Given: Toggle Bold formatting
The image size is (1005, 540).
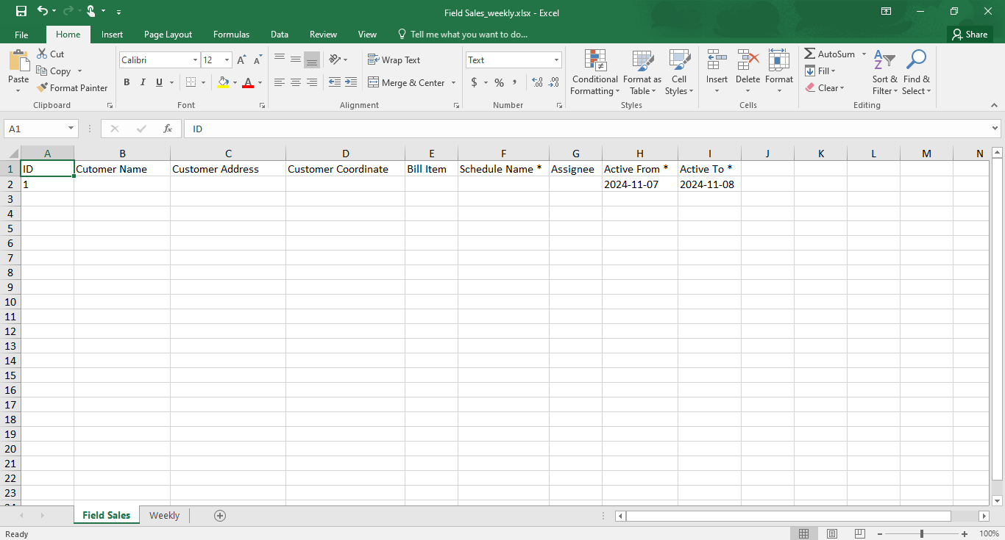Looking at the screenshot, I should click(127, 83).
